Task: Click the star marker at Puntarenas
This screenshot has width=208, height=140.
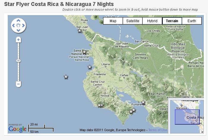Action: [143, 102]
